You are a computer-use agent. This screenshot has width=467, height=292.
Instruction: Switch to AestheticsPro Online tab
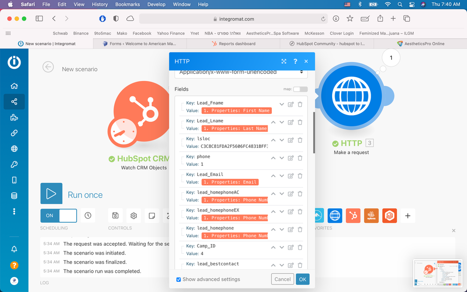(x=420, y=44)
